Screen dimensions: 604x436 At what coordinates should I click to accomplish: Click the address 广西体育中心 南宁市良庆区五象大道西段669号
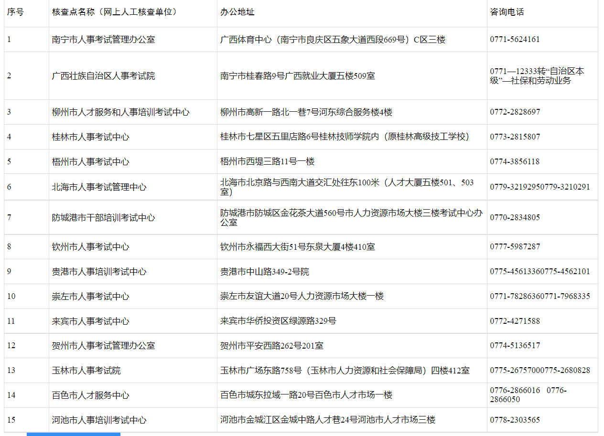[x=333, y=40]
